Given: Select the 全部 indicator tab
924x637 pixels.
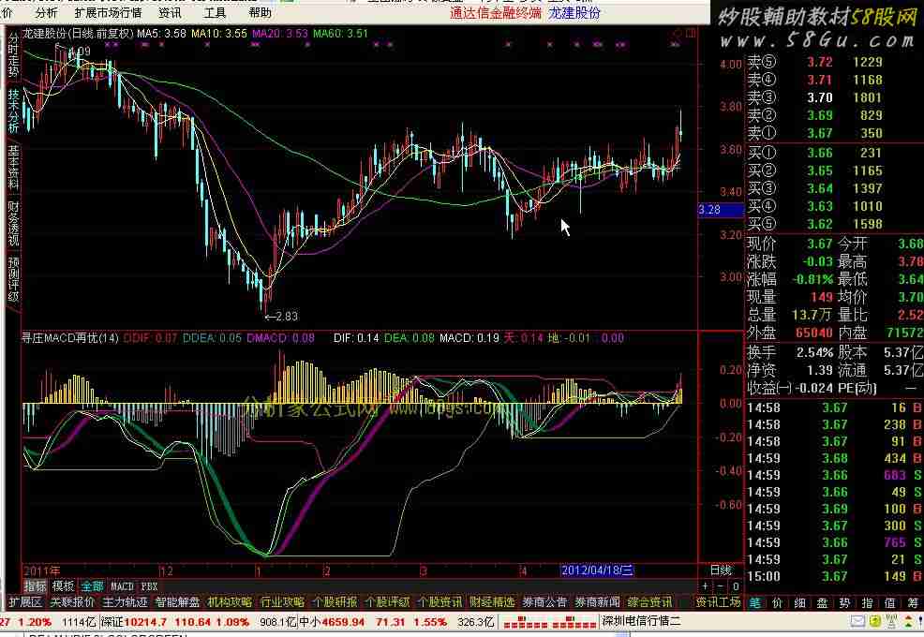Looking at the screenshot, I should 92,586.
